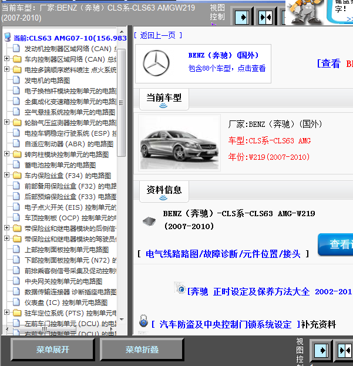The image size is (353, 366).
Task: Open 电子换档杆模块控制单元的电路图 item
Action: click(x=70, y=91)
